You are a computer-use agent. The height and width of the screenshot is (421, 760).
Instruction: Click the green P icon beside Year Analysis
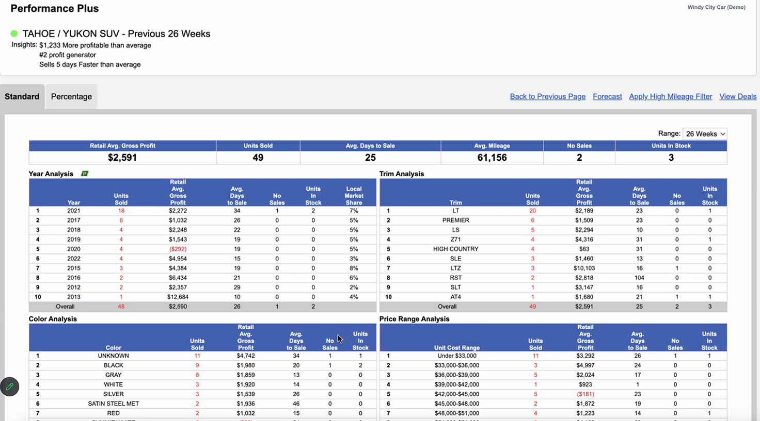[x=85, y=174]
